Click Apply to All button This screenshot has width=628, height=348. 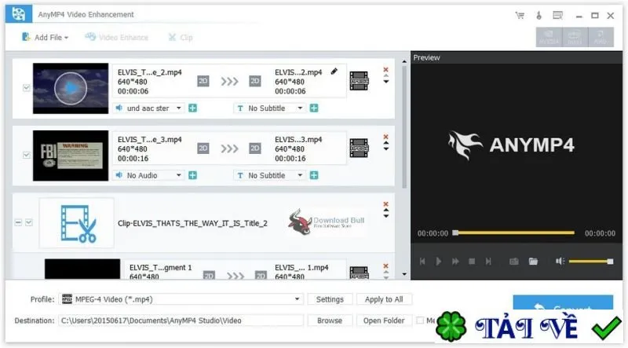pos(384,299)
